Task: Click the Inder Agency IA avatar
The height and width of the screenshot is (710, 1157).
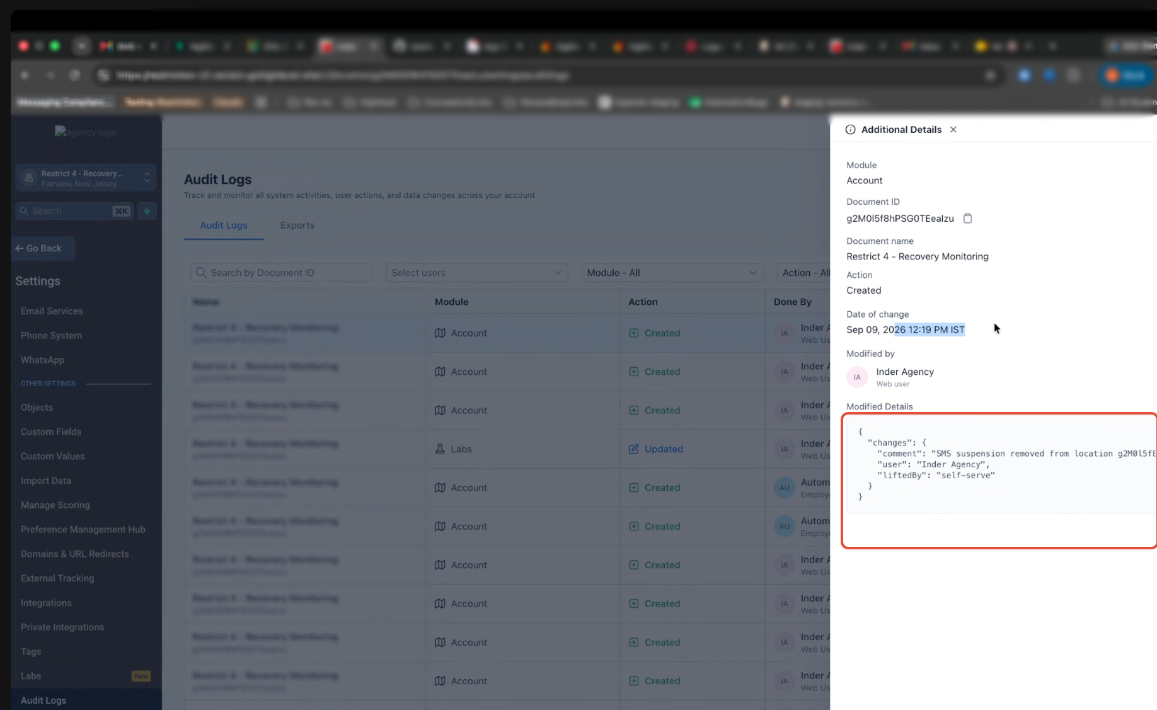Action: click(x=857, y=377)
